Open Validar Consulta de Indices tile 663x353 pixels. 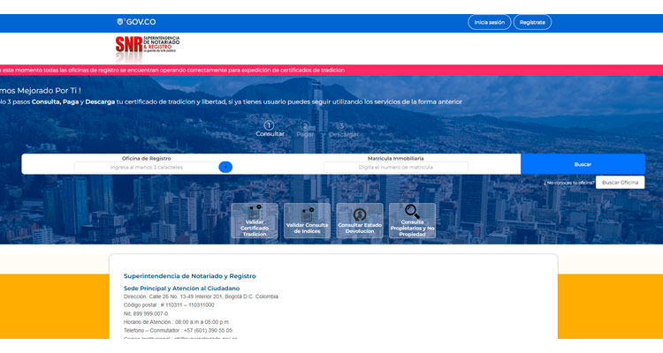[x=307, y=221]
